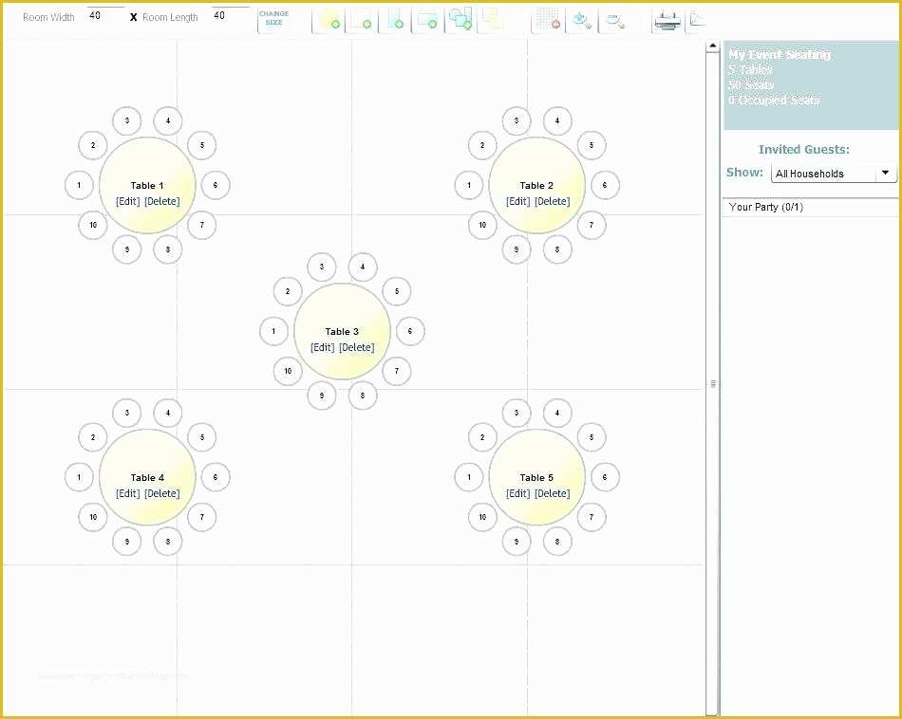Select seat 8 at Table 5
The width and height of the screenshot is (902, 719).
556,542
